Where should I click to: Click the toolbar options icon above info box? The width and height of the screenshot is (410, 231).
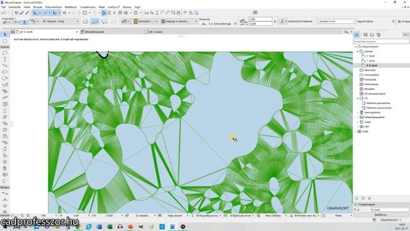pos(256,13)
